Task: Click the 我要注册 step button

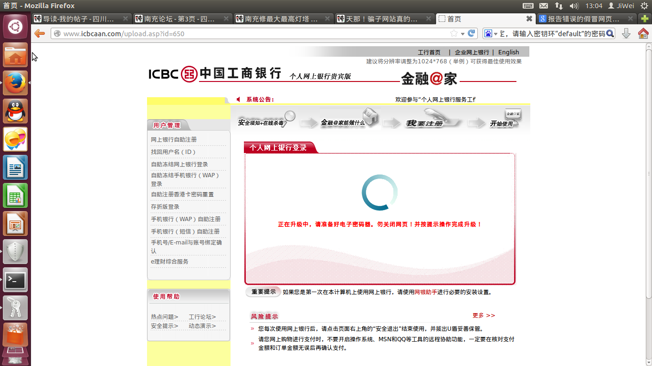Action: tap(424, 123)
